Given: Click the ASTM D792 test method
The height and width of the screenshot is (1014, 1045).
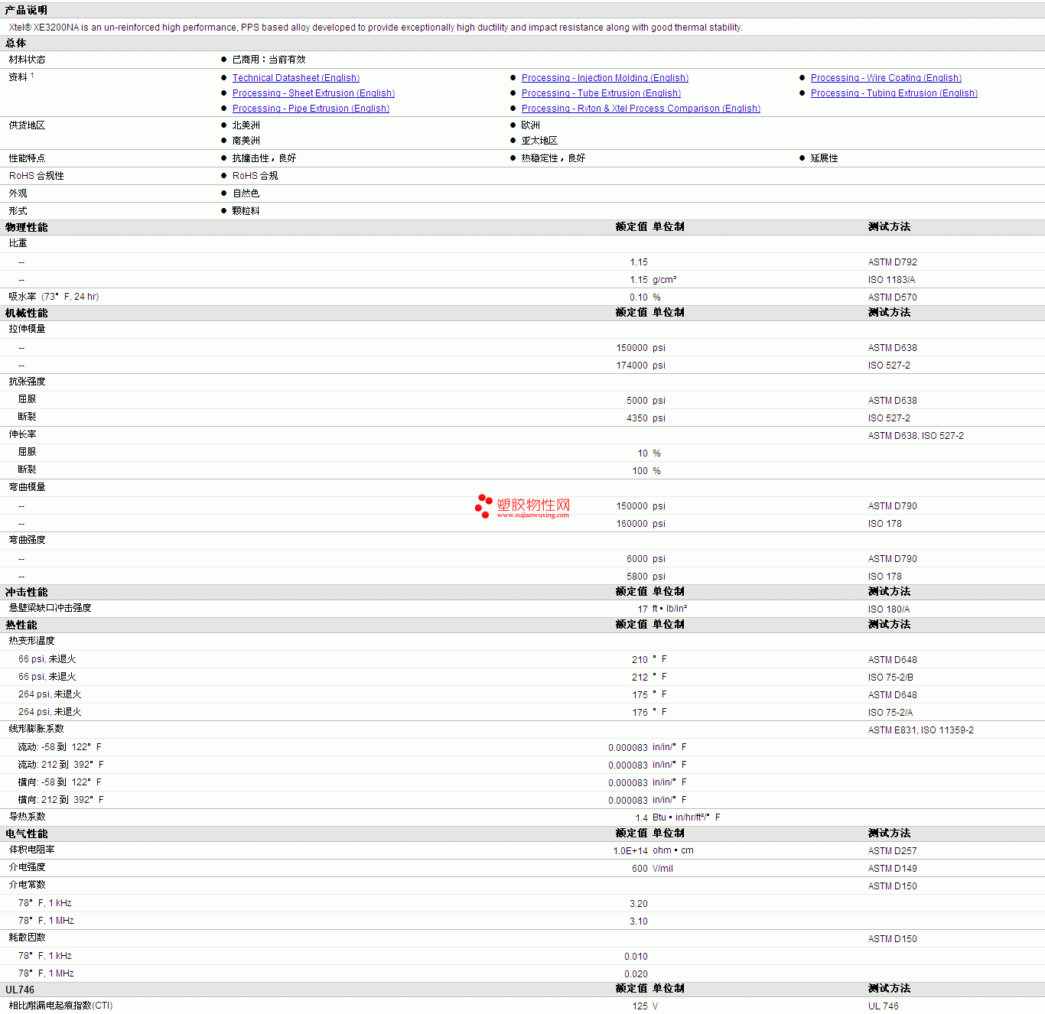Looking at the screenshot, I should pos(893,262).
